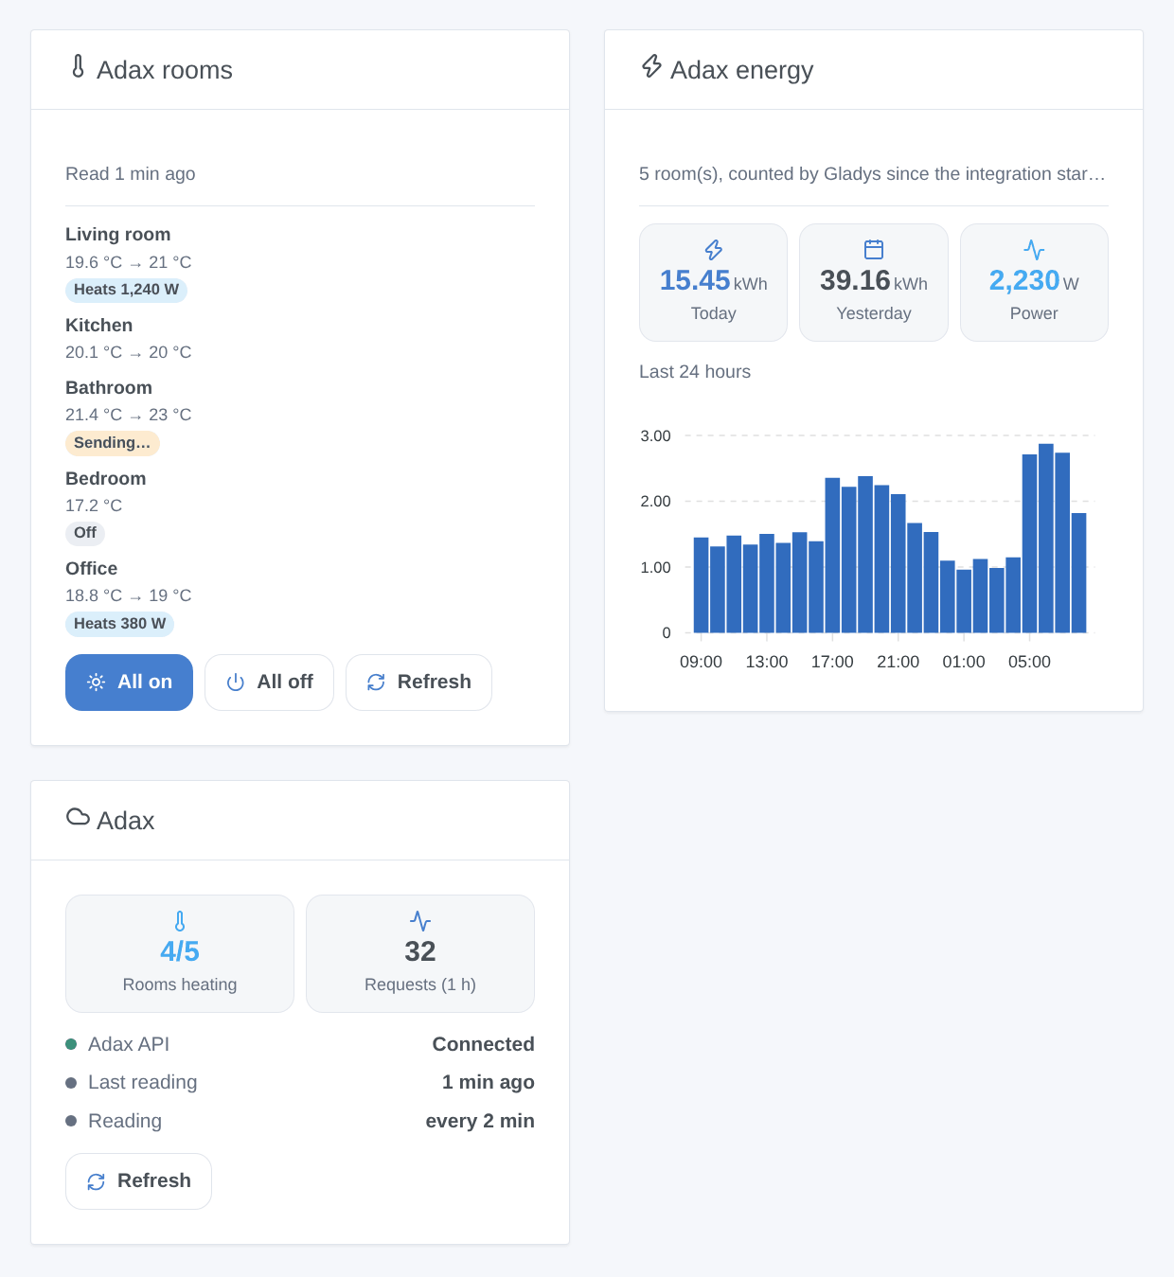Click the grey dot beside Reading

coord(71,1121)
